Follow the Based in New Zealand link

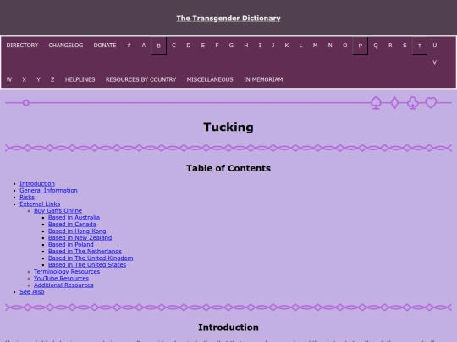[x=80, y=237]
